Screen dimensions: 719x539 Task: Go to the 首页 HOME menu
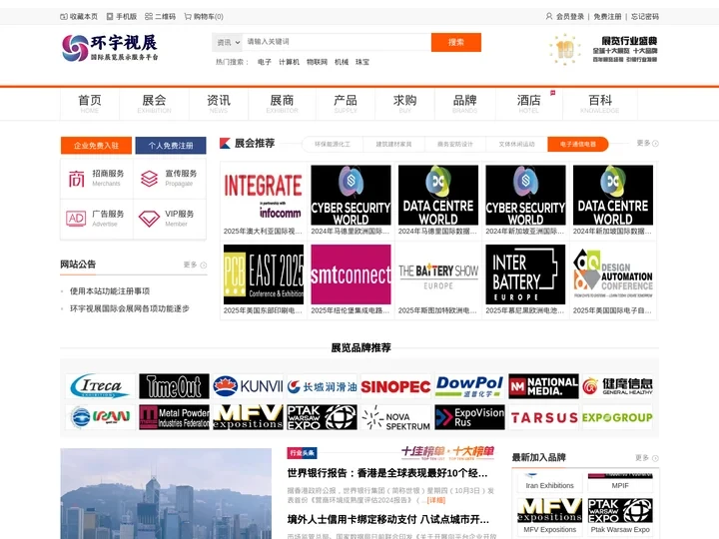click(90, 104)
